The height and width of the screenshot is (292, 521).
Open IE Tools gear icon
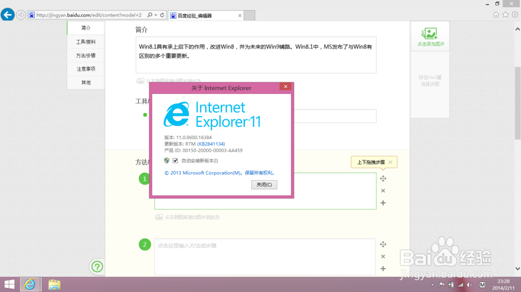click(515, 15)
